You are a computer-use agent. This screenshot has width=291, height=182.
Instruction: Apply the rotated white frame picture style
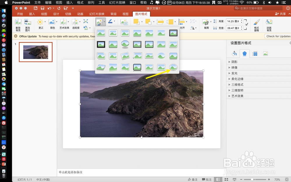tap(125, 56)
